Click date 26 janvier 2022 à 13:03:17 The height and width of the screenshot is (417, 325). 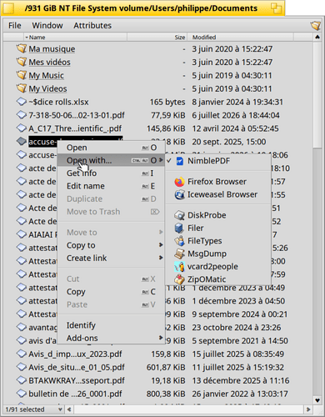point(240,394)
